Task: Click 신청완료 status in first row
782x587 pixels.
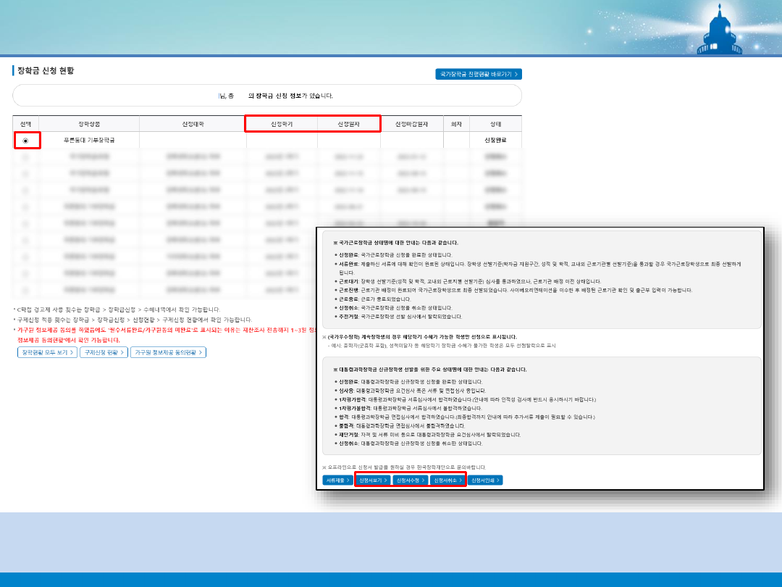Action: [495, 141]
